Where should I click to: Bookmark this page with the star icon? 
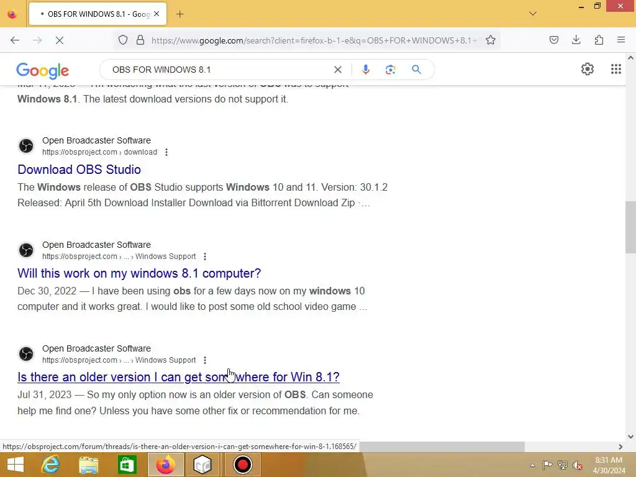coord(491,40)
